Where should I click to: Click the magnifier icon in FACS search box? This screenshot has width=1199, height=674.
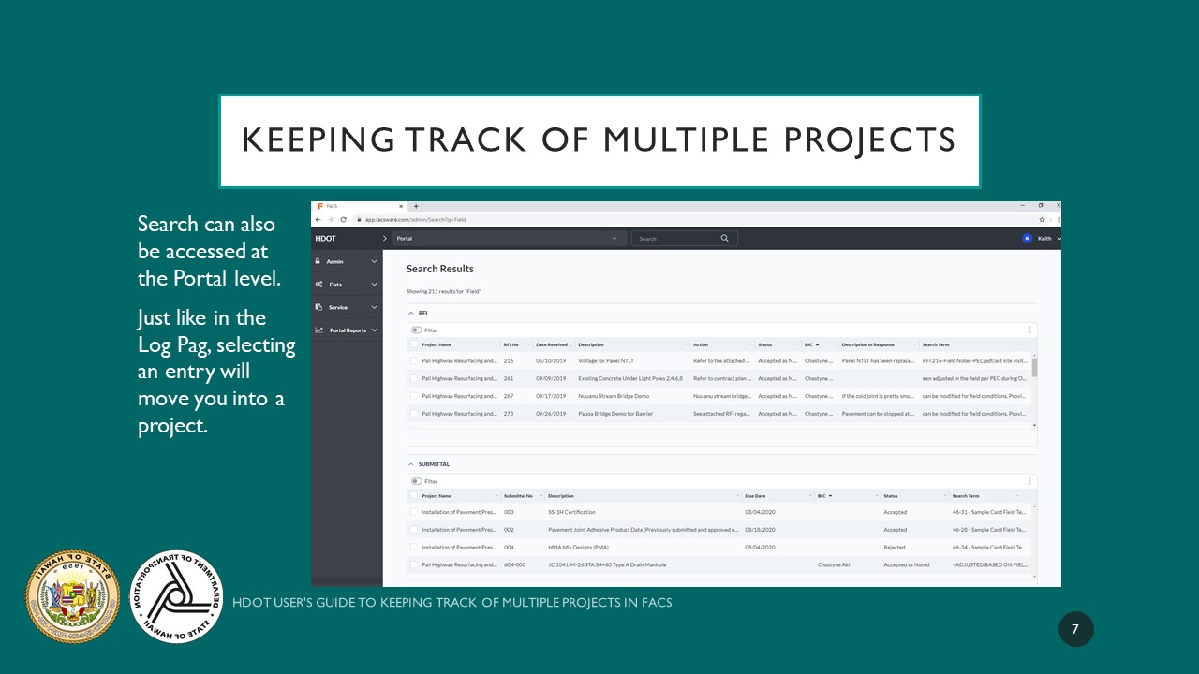[724, 238]
